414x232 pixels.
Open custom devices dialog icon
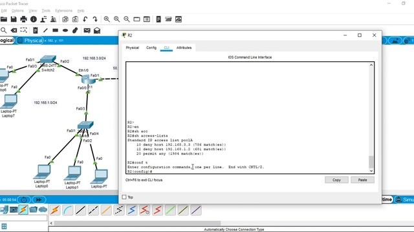click(147, 19)
